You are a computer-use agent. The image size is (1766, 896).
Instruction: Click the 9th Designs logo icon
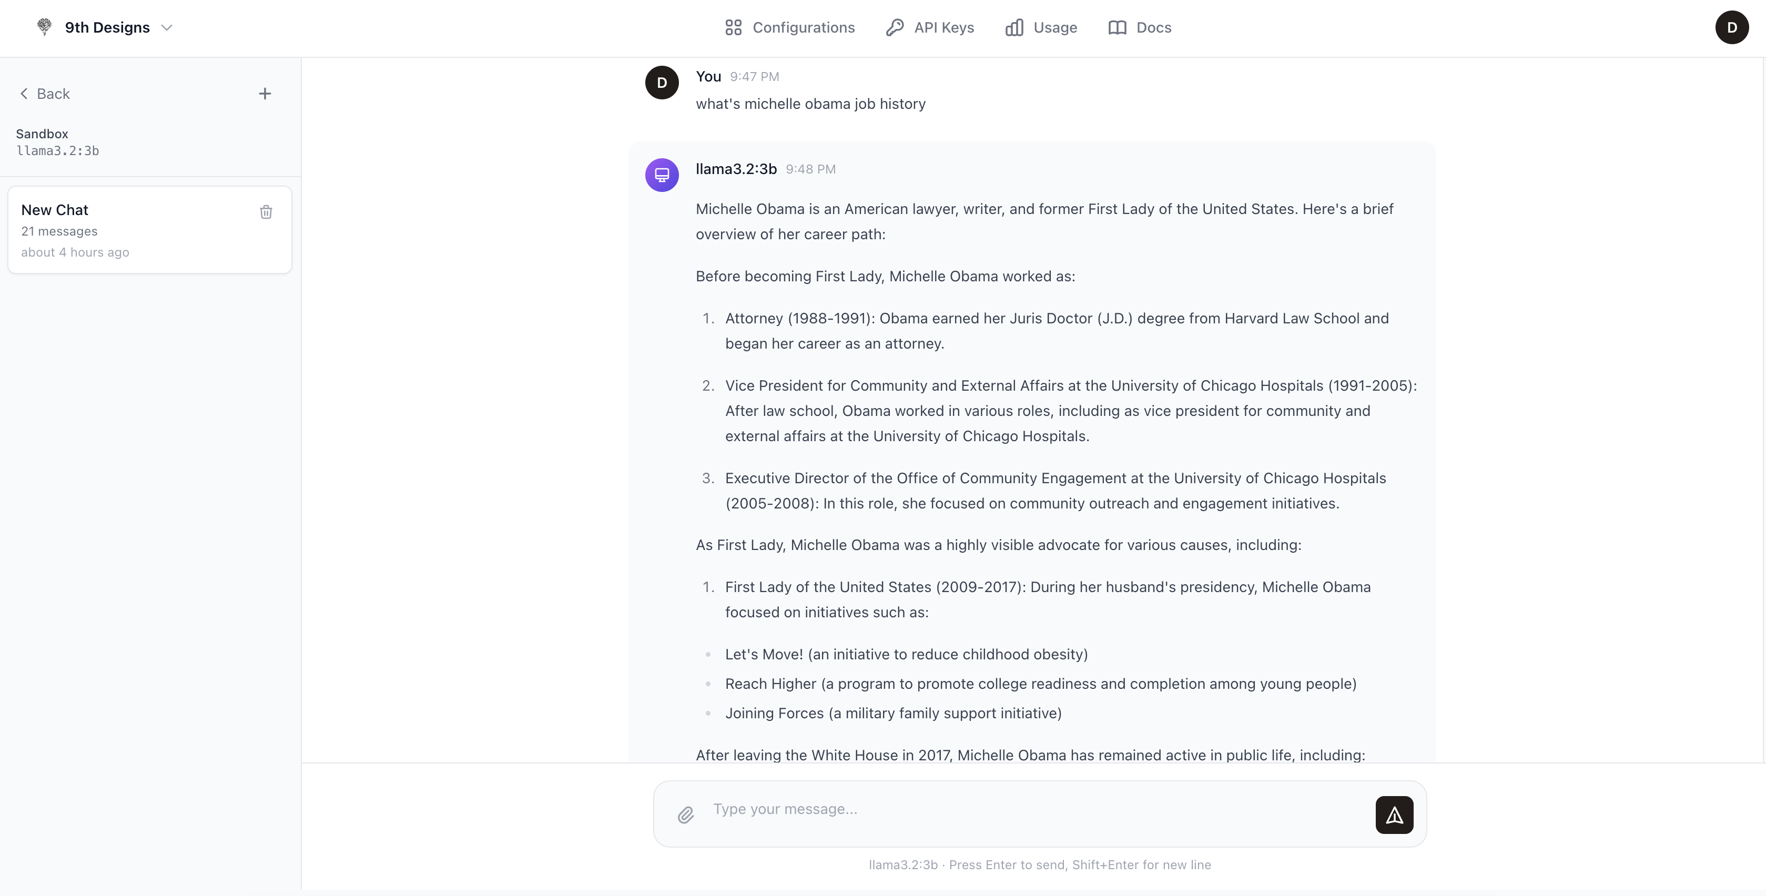pyautogui.click(x=45, y=27)
